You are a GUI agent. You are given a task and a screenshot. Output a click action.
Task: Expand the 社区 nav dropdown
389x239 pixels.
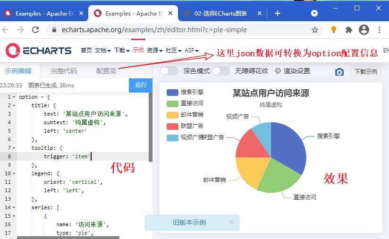click(173, 51)
